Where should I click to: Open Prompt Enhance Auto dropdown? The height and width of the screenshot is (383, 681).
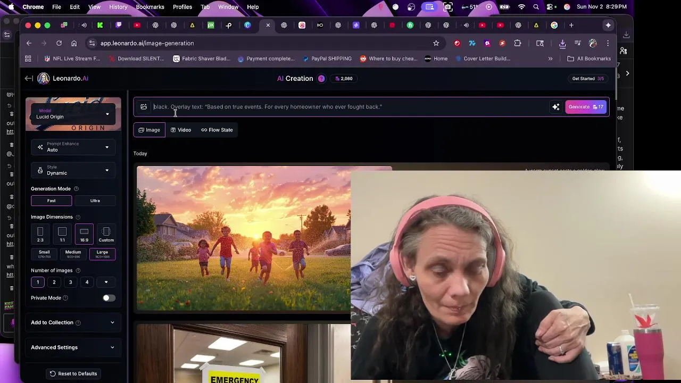(x=73, y=147)
